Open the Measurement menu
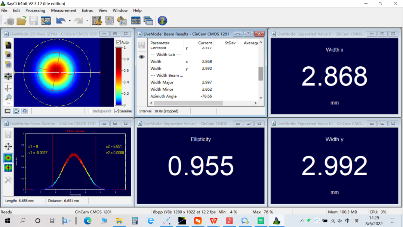The width and height of the screenshot is (403, 227). [x=64, y=10]
